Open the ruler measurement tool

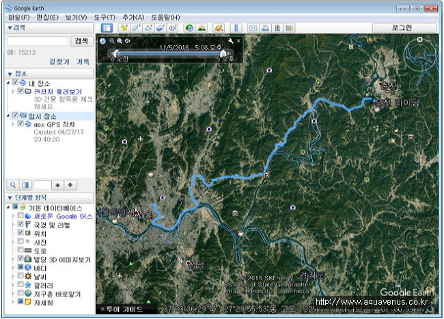click(x=236, y=28)
